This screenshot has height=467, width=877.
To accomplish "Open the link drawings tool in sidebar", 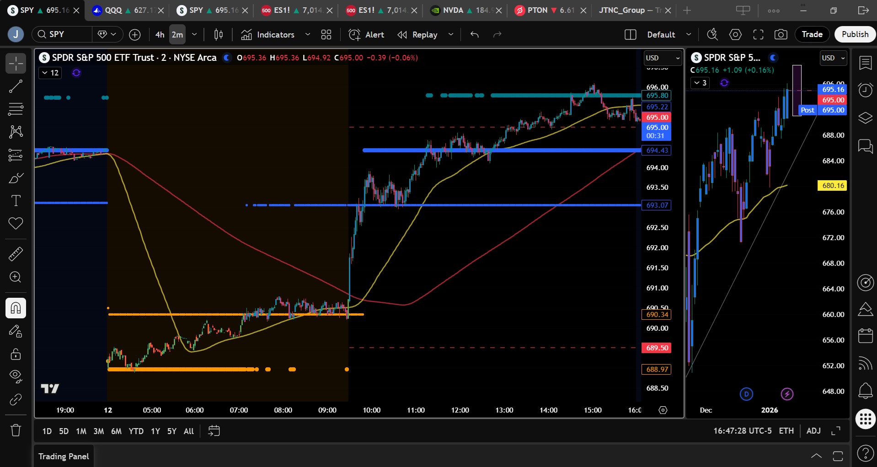I will [x=16, y=400].
